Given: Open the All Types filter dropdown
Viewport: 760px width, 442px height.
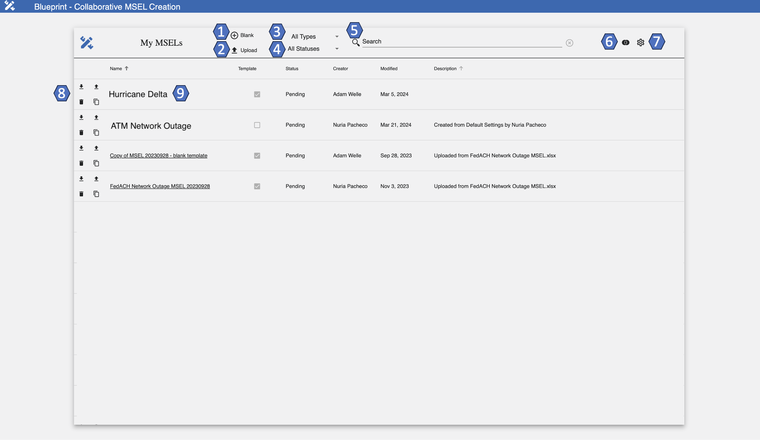Looking at the screenshot, I should click(x=313, y=36).
